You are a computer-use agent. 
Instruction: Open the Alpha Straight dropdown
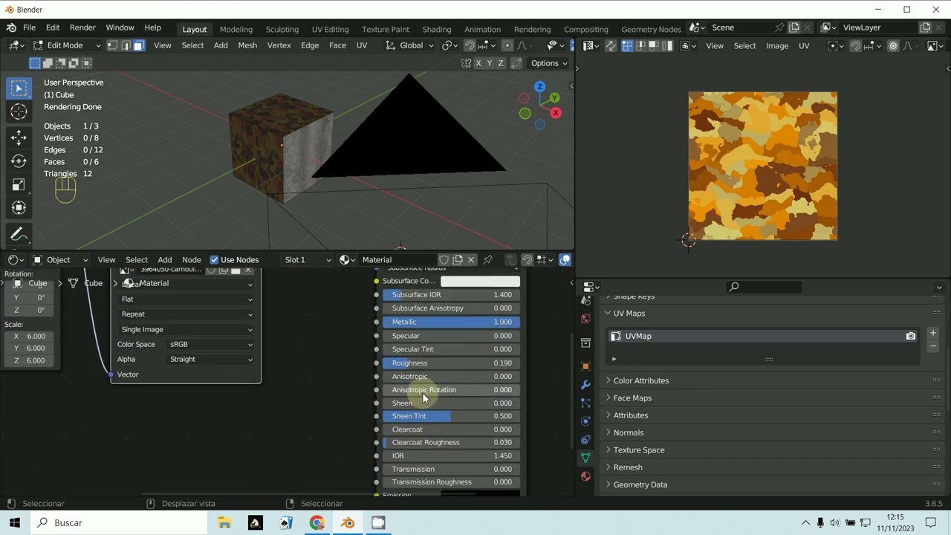(211, 359)
